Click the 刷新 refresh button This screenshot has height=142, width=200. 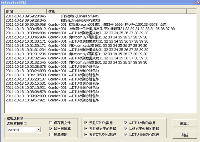point(184,135)
